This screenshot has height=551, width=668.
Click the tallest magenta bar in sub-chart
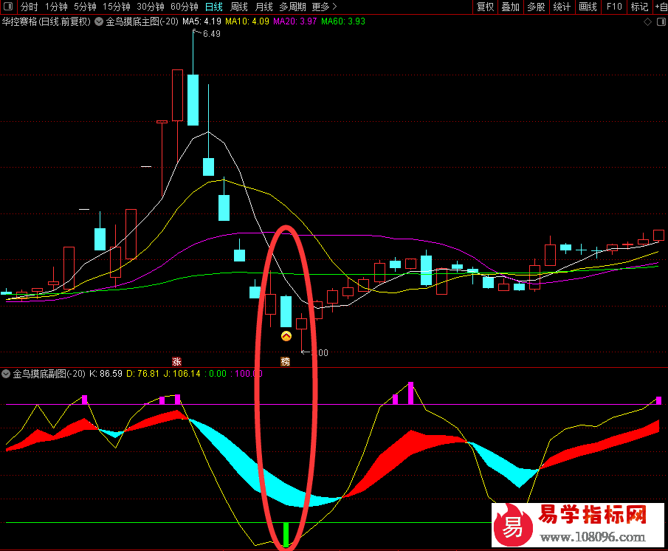pos(410,393)
